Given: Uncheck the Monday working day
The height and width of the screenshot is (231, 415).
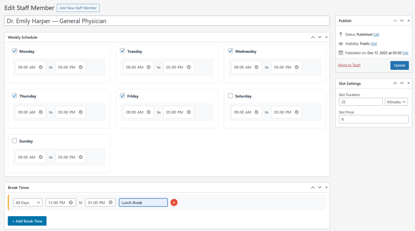Looking at the screenshot, I should click(x=14, y=51).
